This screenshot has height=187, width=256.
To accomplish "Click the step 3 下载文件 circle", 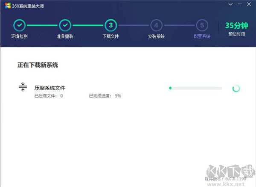I will click(111, 25).
